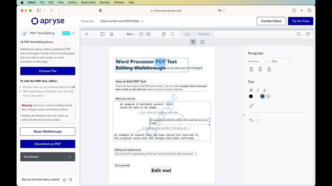Viewport: 332px width, 186px height.
Task: Open Check out the new DOCX Editor link
Action: pyautogui.click(x=122, y=21)
